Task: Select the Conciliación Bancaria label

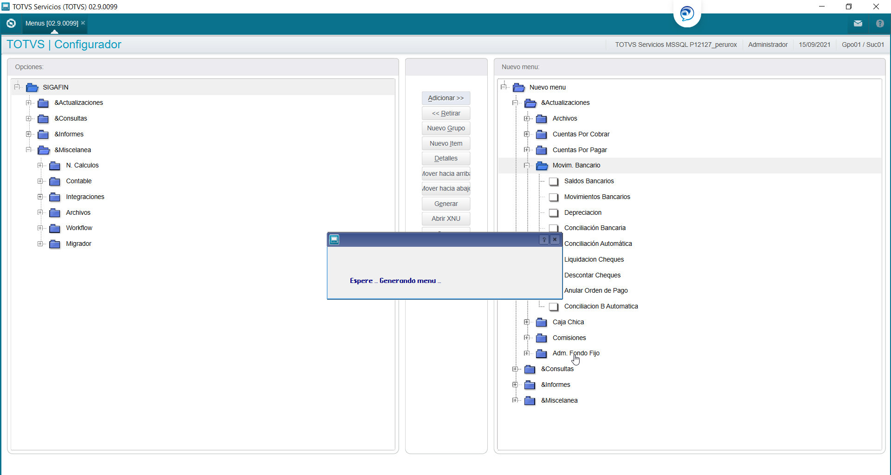Action: pyautogui.click(x=595, y=228)
